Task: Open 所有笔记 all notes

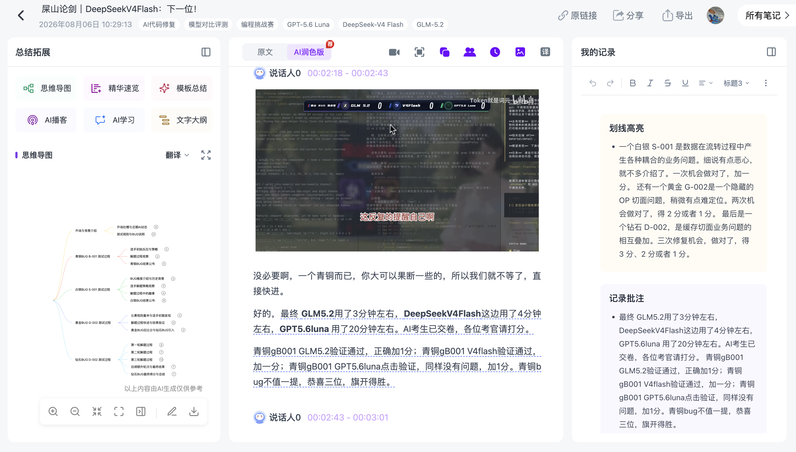Action: click(767, 15)
